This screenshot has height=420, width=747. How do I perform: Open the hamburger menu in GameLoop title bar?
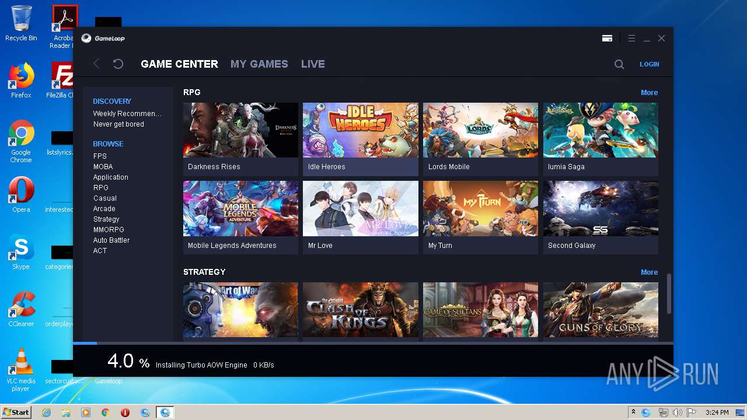coord(631,38)
